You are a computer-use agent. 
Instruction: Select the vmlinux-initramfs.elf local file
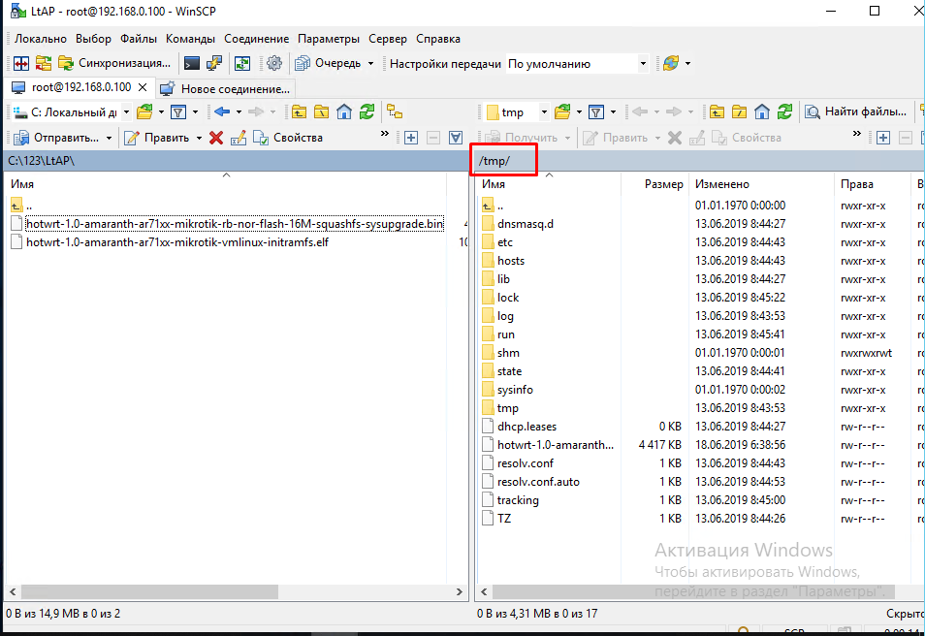tap(177, 241)
